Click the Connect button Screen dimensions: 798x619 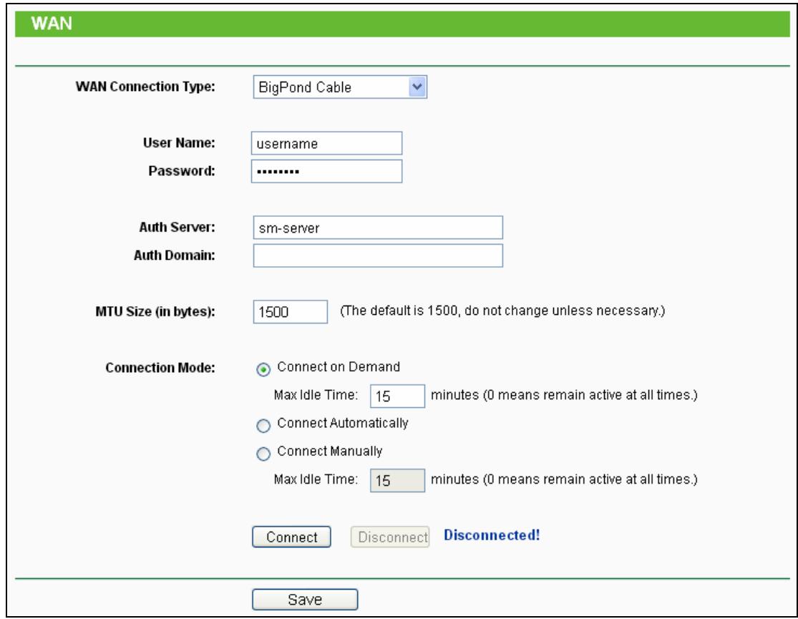[291, 537]
